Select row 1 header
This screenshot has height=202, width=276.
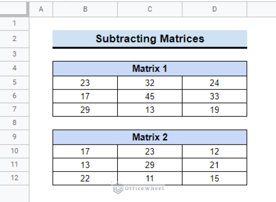pyautogui.click(x=14, y=23)
